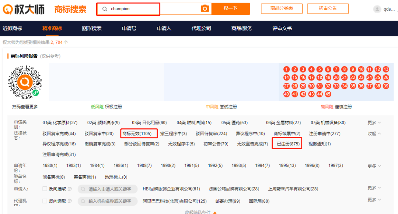Expand 更多 in the 申请人 filter row
The width and height of the screenshot is (398, 214).
pos(374,188)
